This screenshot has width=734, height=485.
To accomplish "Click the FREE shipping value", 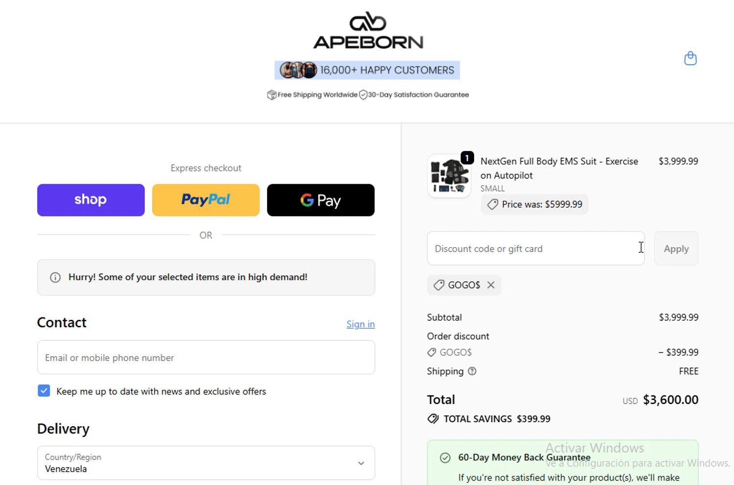I will point(688,371).
